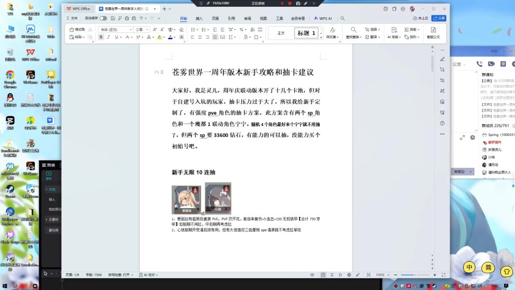The image size is (515, 290).
Task: Click the clear formatting eraser icon
Action: click(x=181, y=30)
